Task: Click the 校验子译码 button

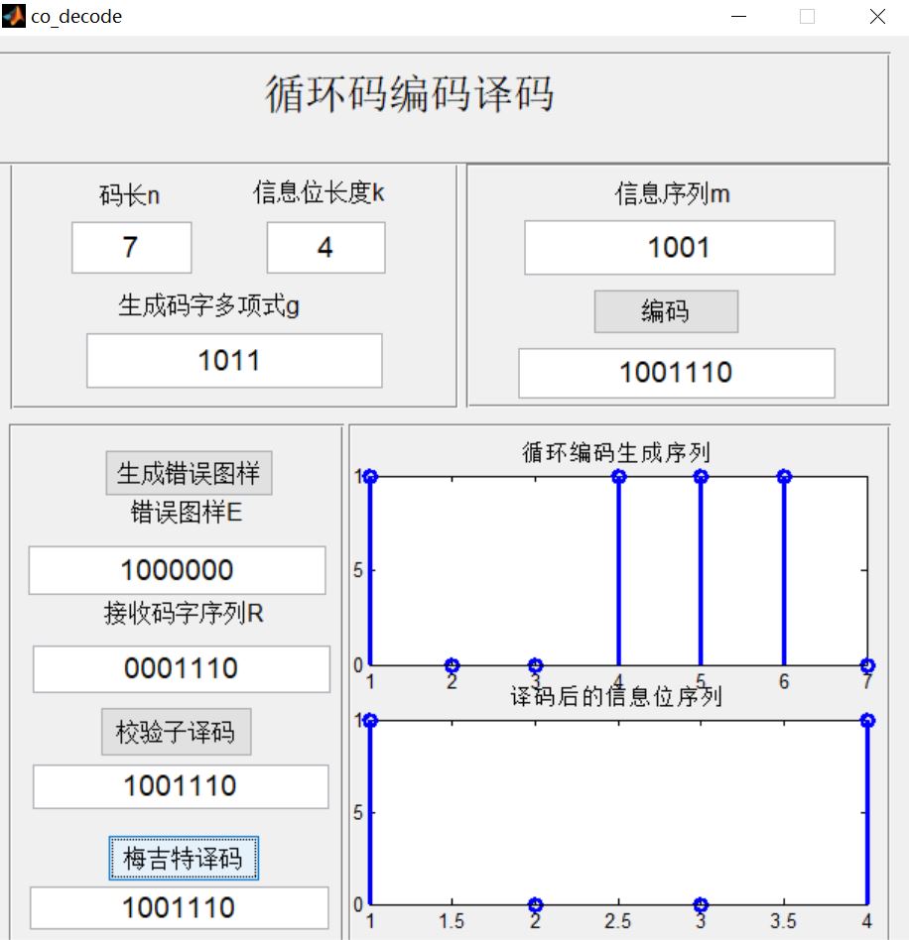Action: pos(177,732)
